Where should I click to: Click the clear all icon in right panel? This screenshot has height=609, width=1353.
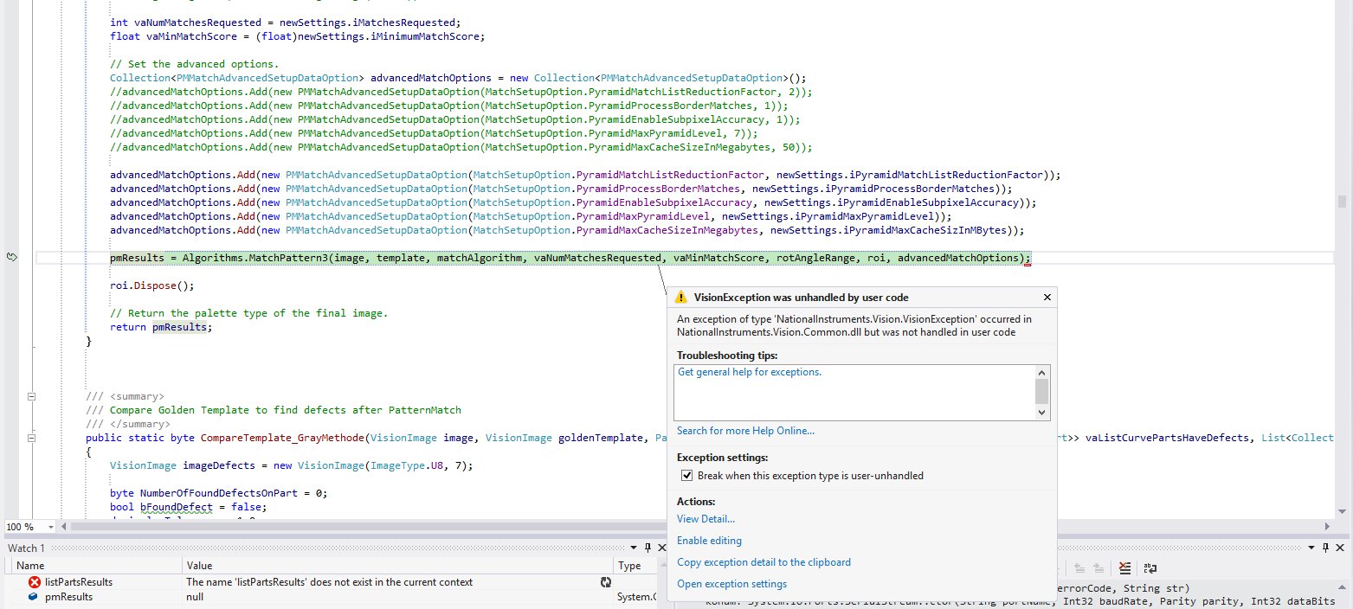pyautogui.click(x=1124, y=568)
